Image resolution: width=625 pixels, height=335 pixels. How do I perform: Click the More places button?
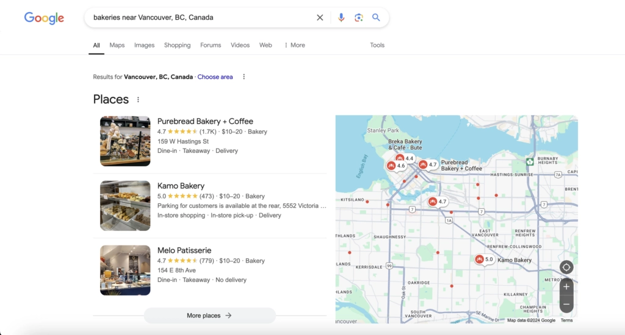coord(209,316)
